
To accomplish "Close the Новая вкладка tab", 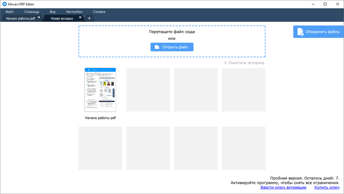I will pos(80,17).
